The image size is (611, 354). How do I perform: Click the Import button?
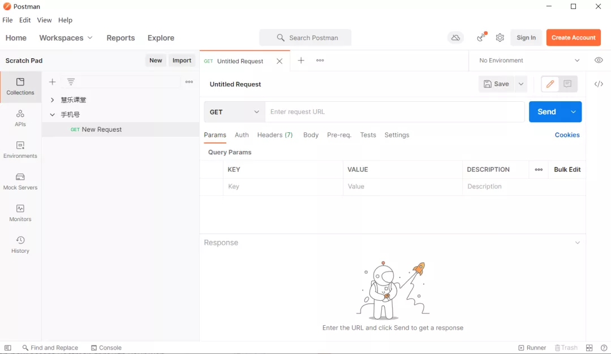(x=182, y=61)
